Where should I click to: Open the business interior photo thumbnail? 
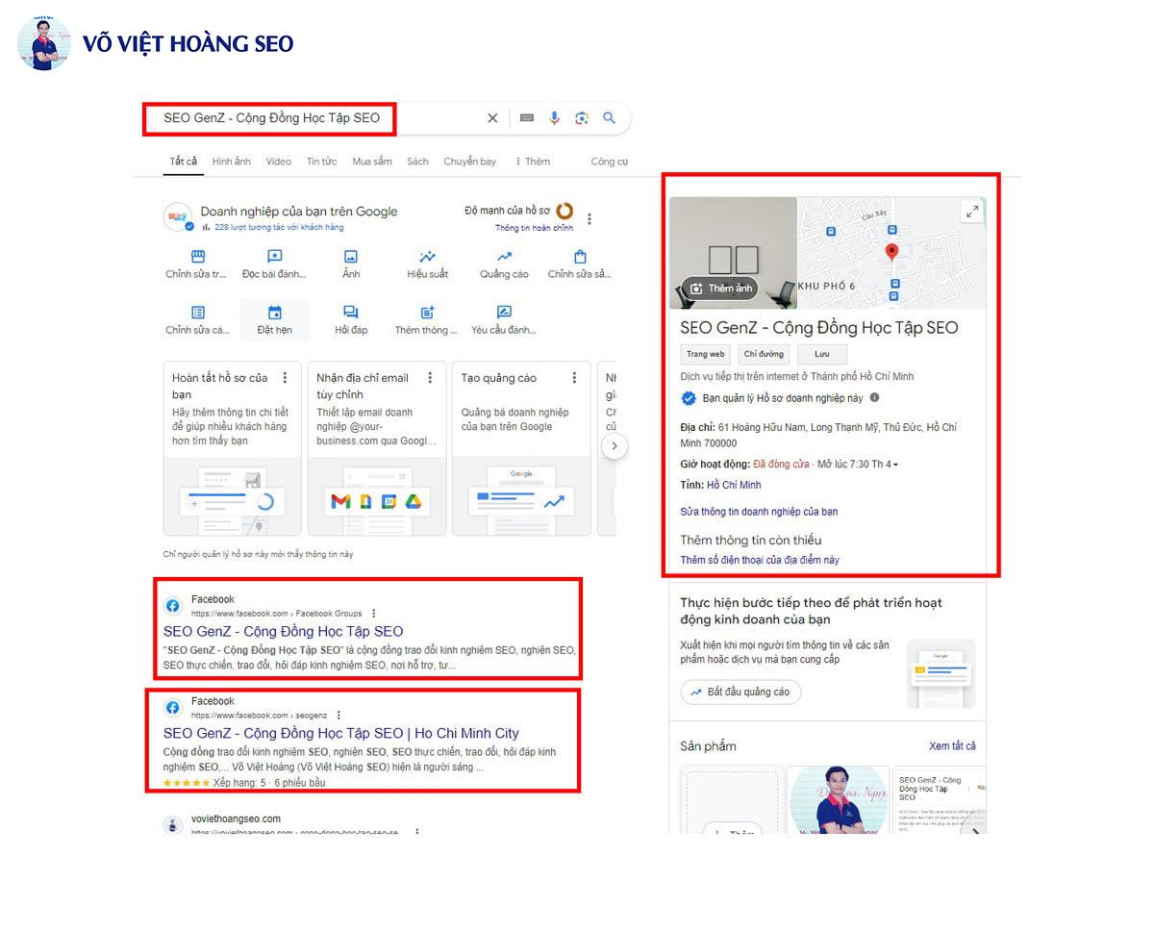[x=733, y=253]
